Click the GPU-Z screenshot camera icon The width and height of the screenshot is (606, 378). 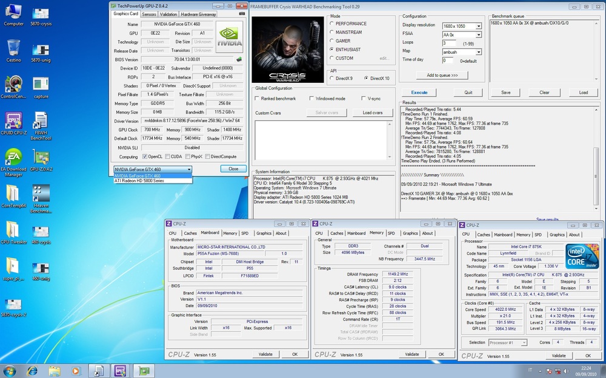(x=242, y=13)
